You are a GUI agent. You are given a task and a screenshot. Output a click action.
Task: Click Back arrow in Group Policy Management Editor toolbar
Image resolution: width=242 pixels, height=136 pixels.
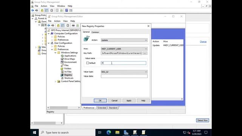coord(49,25)
